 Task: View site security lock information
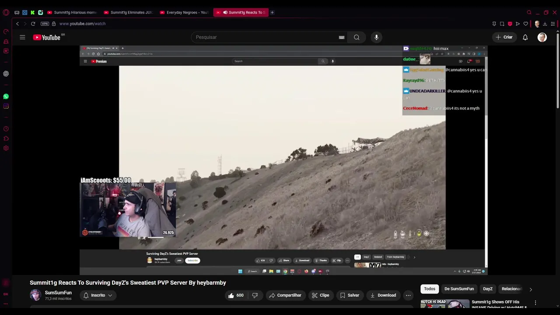[54, 24]
